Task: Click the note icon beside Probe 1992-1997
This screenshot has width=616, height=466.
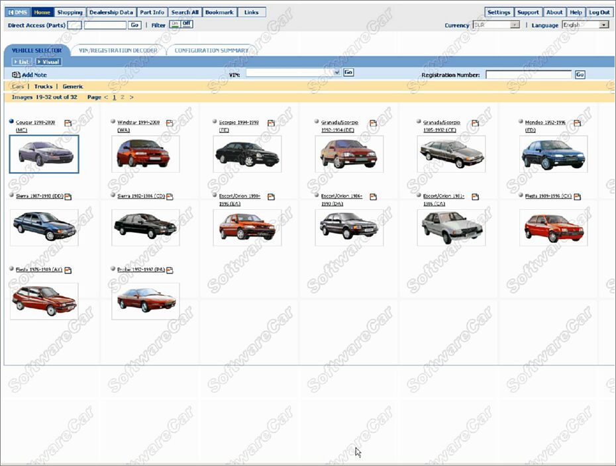Action: (170, 270)
